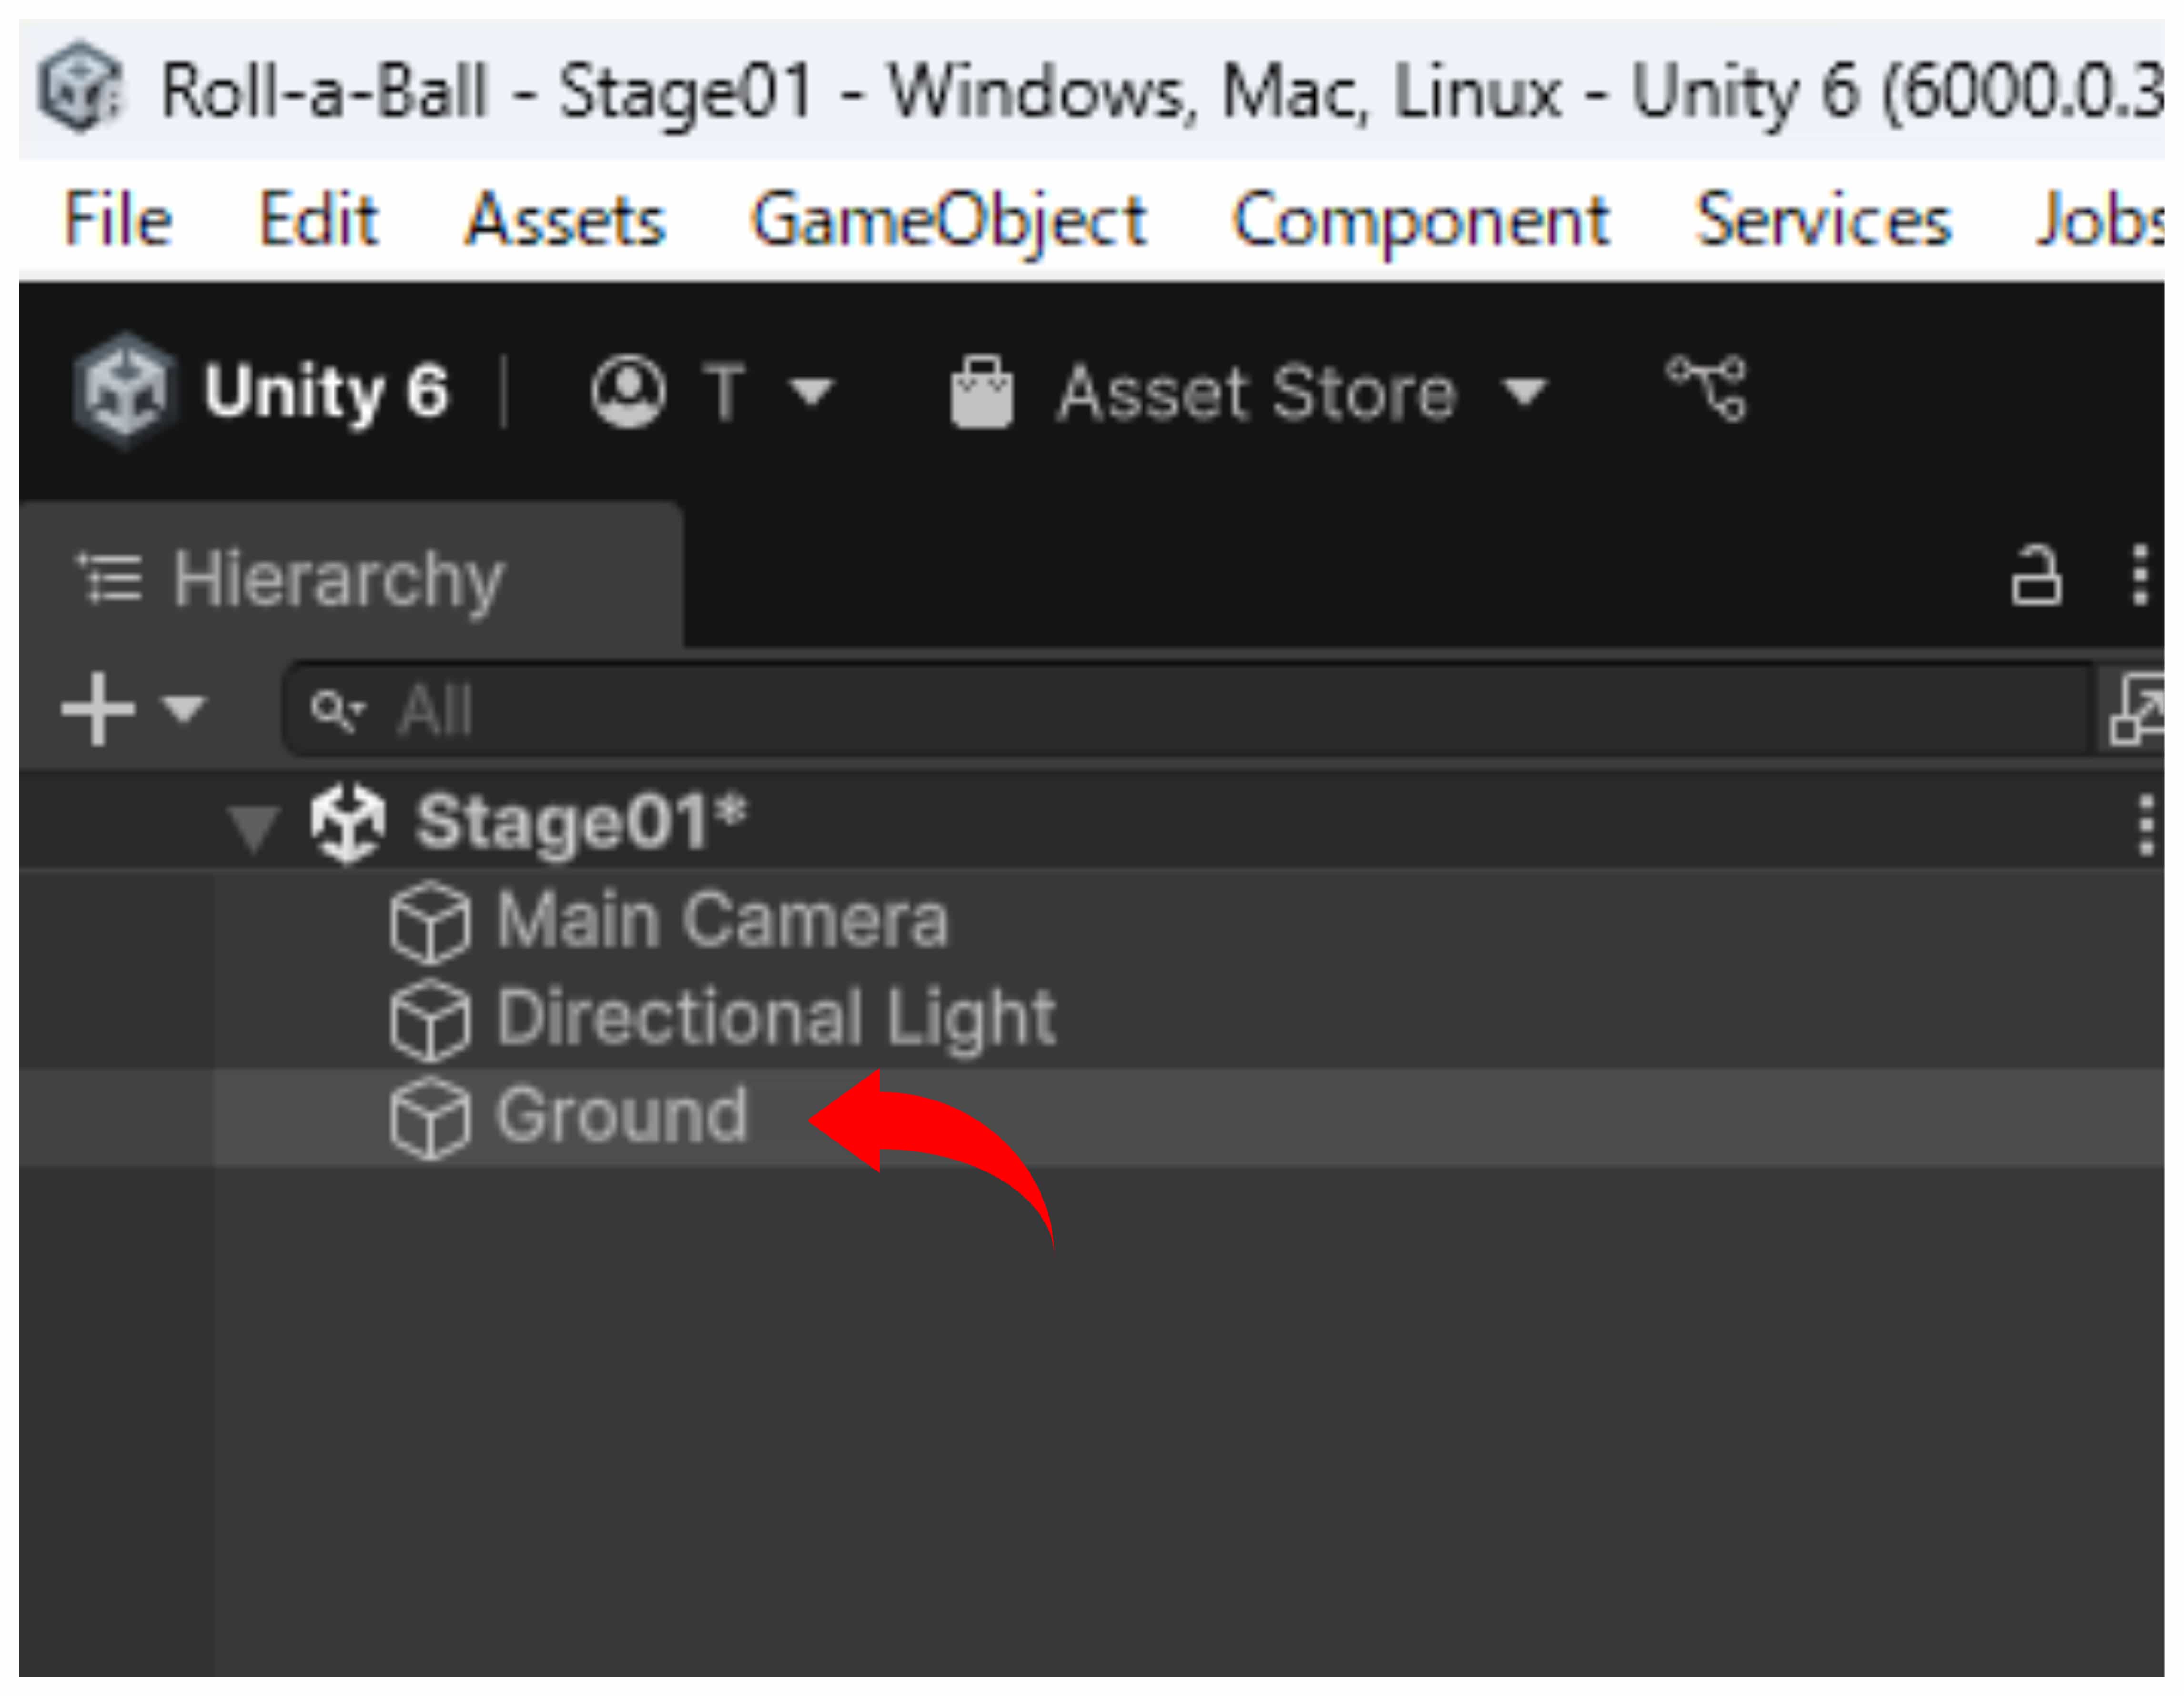This screenshot has width=2184, height=1696.
Task: Open the Component menu
Action: point(1420,220)
